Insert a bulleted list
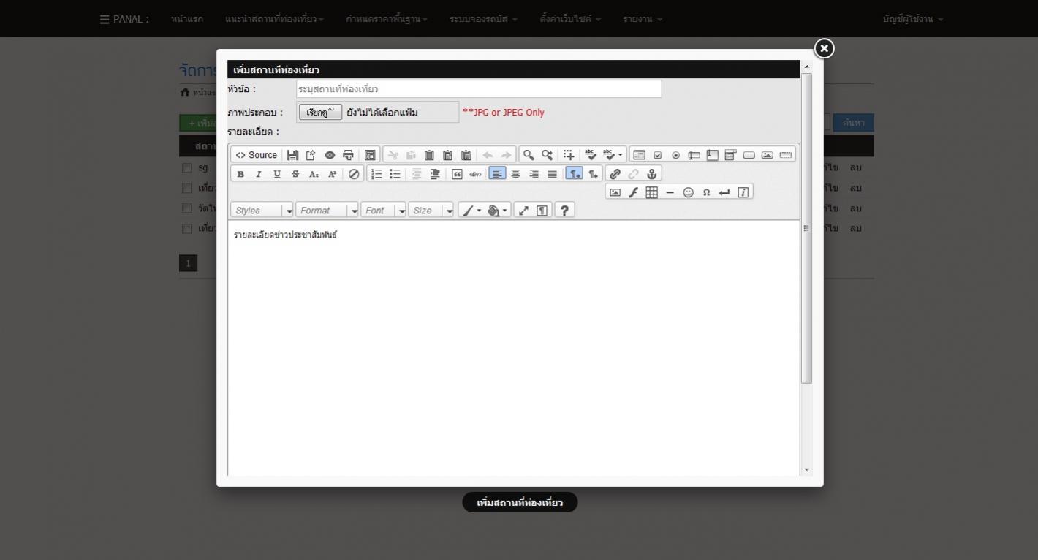This screenshot has height=560, width=1038. [395, 174]
